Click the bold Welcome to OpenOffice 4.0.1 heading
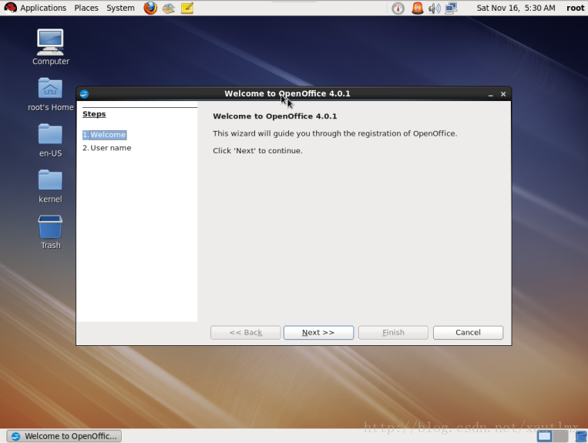The image size is (588, 443). point(275,116)
